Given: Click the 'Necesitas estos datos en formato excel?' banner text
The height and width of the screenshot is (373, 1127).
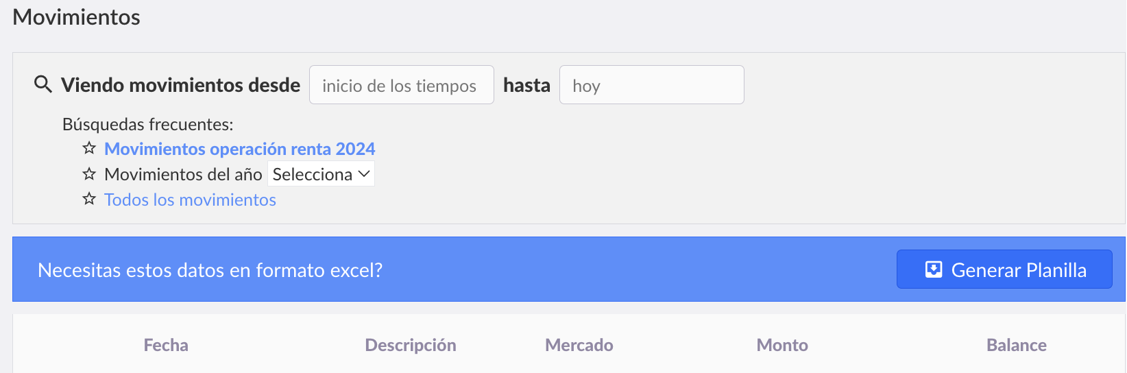Looking at the screenshot, I should [x=210, y=270].
